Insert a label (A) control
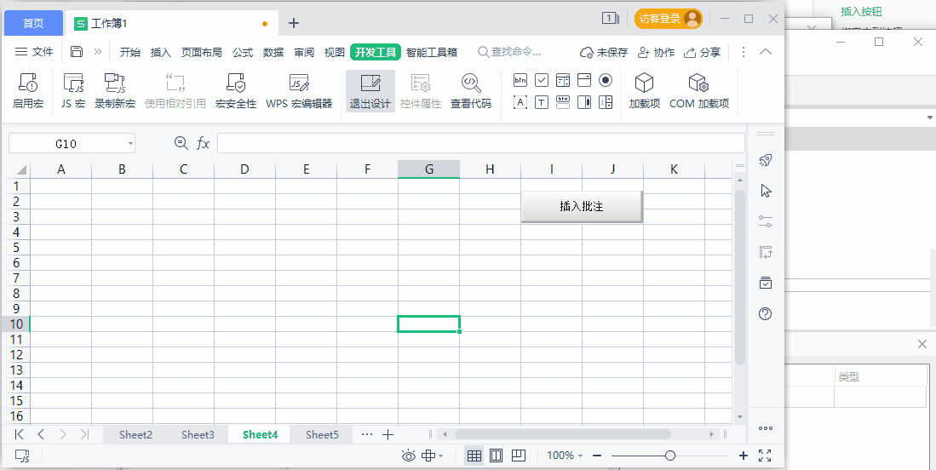936x470 pixels. point(520,102)
